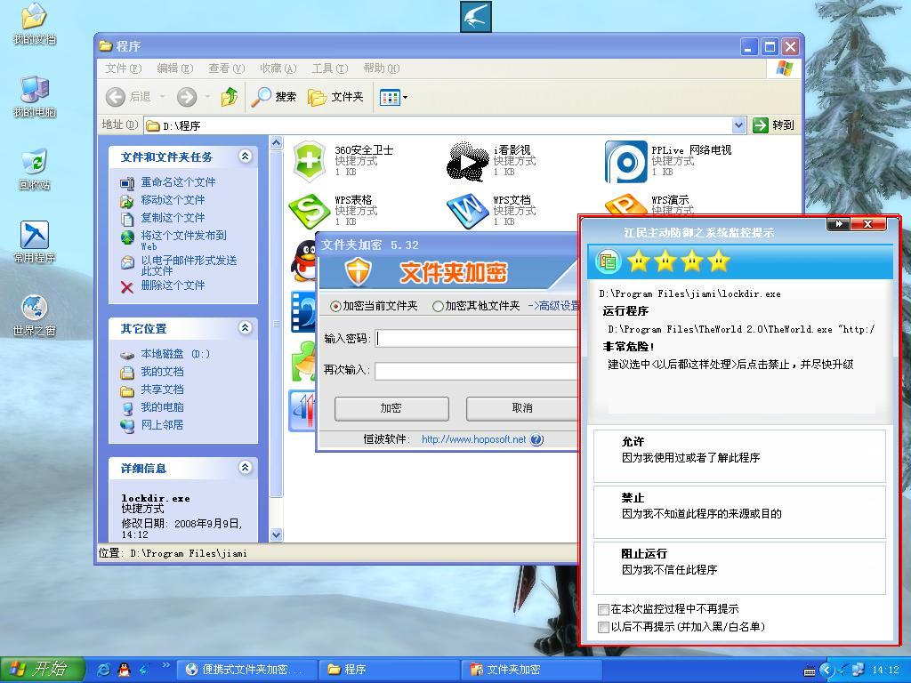Click the bird icon at top of desktop
This screenshot has width=911, height=683.
coord(476,16)
